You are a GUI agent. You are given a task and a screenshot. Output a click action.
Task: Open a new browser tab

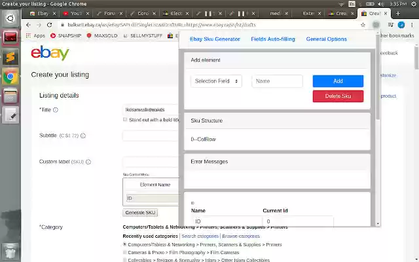tap(398, 13)
